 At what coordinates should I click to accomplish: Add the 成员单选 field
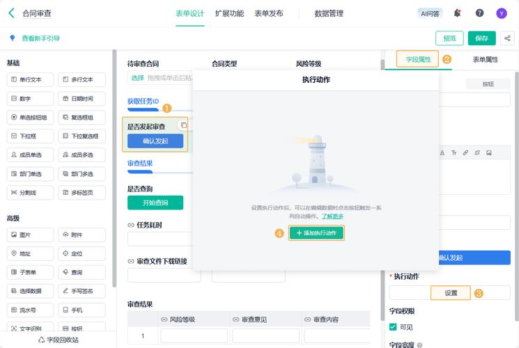(30, 155)
